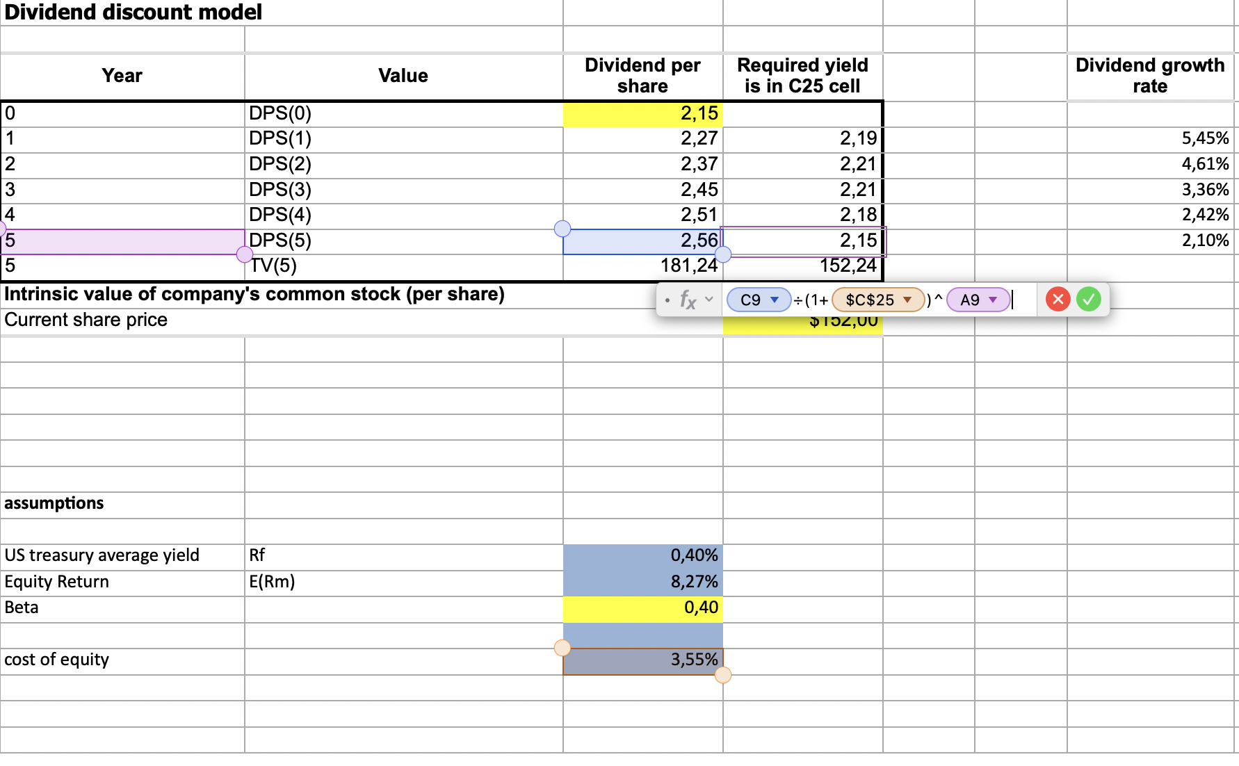Select the 5,45% growth rate cell
This screenshot has height=766, width=1239.
1150,139
